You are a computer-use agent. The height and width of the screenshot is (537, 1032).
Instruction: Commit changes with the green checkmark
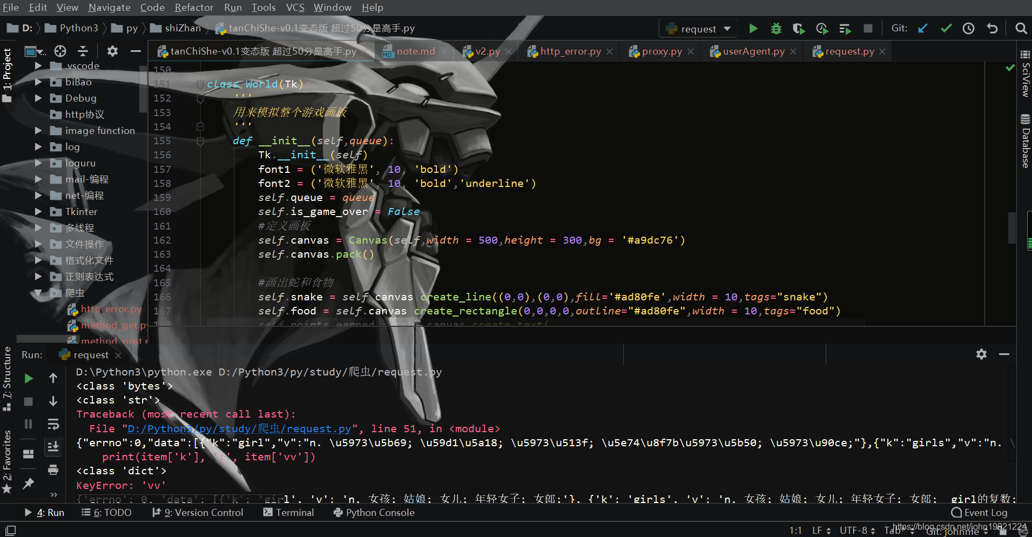tap(946, 29)
